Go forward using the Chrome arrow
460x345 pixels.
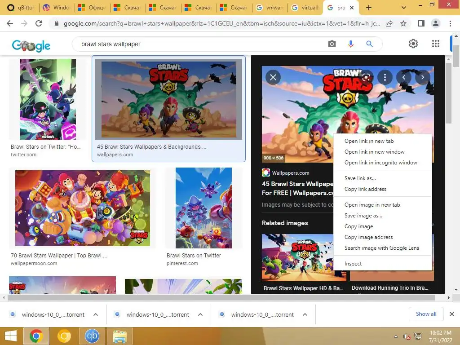tap(24, 23)
